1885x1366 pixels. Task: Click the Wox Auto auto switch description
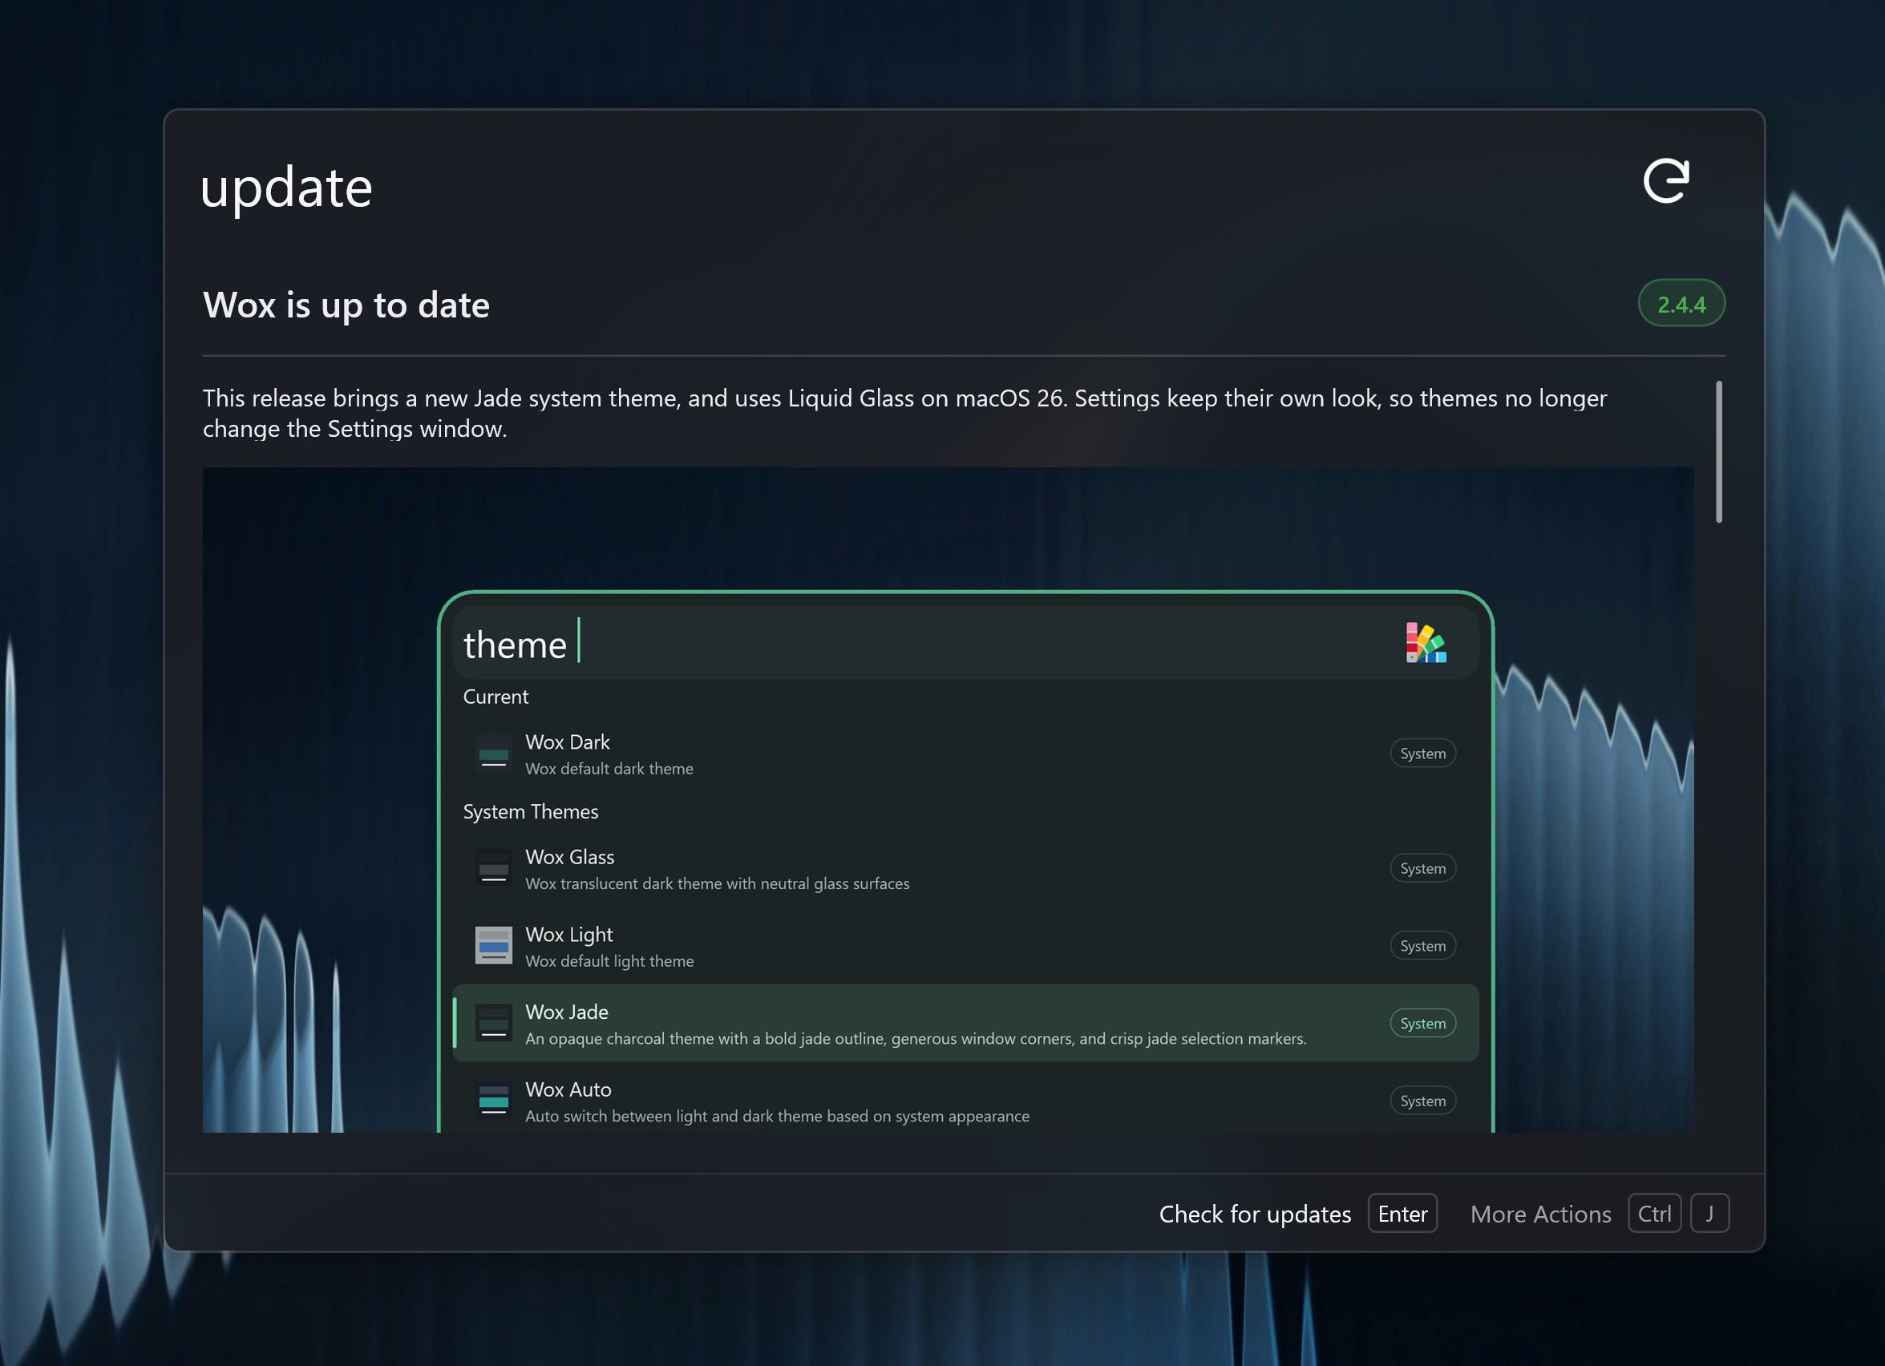pos(777,1116)
